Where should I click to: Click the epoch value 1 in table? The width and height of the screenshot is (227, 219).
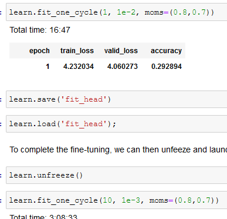tap(48, 67)
